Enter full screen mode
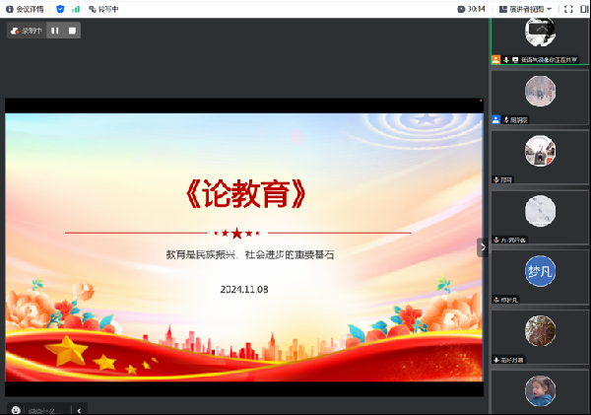The image size is (591, 415). (x=568, y=9)
